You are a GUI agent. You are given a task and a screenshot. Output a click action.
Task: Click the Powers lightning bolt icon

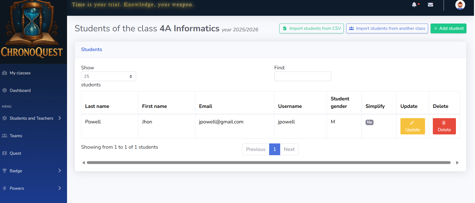[x=5, y=188]
